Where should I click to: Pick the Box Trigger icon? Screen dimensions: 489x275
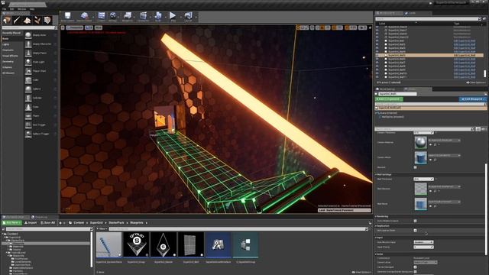tap(28, 125)
